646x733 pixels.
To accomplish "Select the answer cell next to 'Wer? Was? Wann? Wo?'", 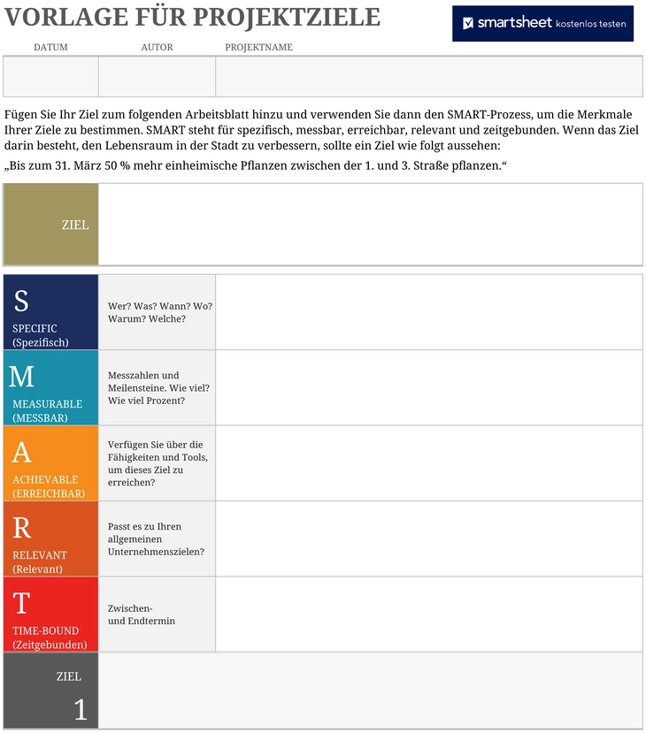I will point(429,312).
